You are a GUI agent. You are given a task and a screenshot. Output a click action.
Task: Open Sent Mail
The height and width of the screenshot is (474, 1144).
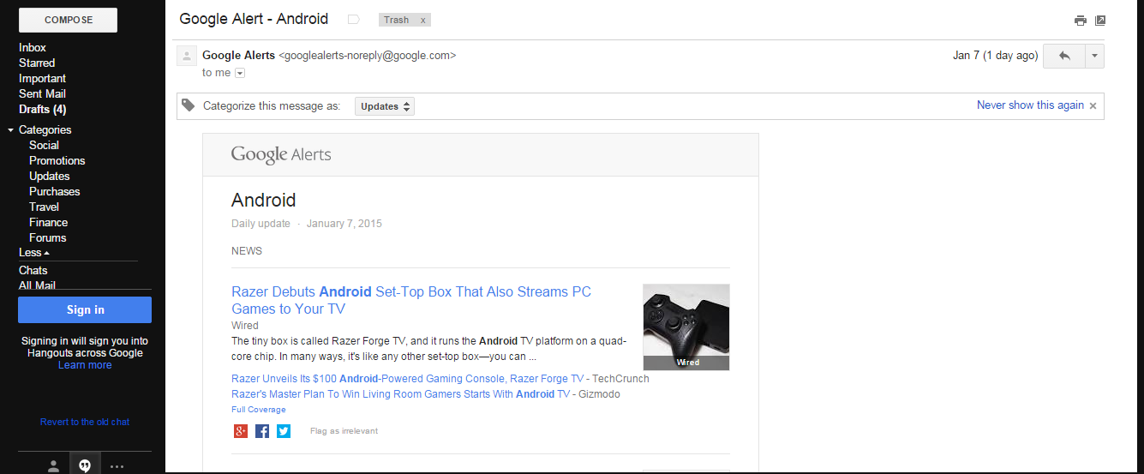tap(42, 93)
